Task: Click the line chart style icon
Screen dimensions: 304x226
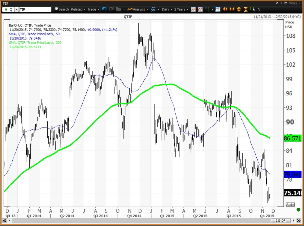Action: click(x=193, y=9)
